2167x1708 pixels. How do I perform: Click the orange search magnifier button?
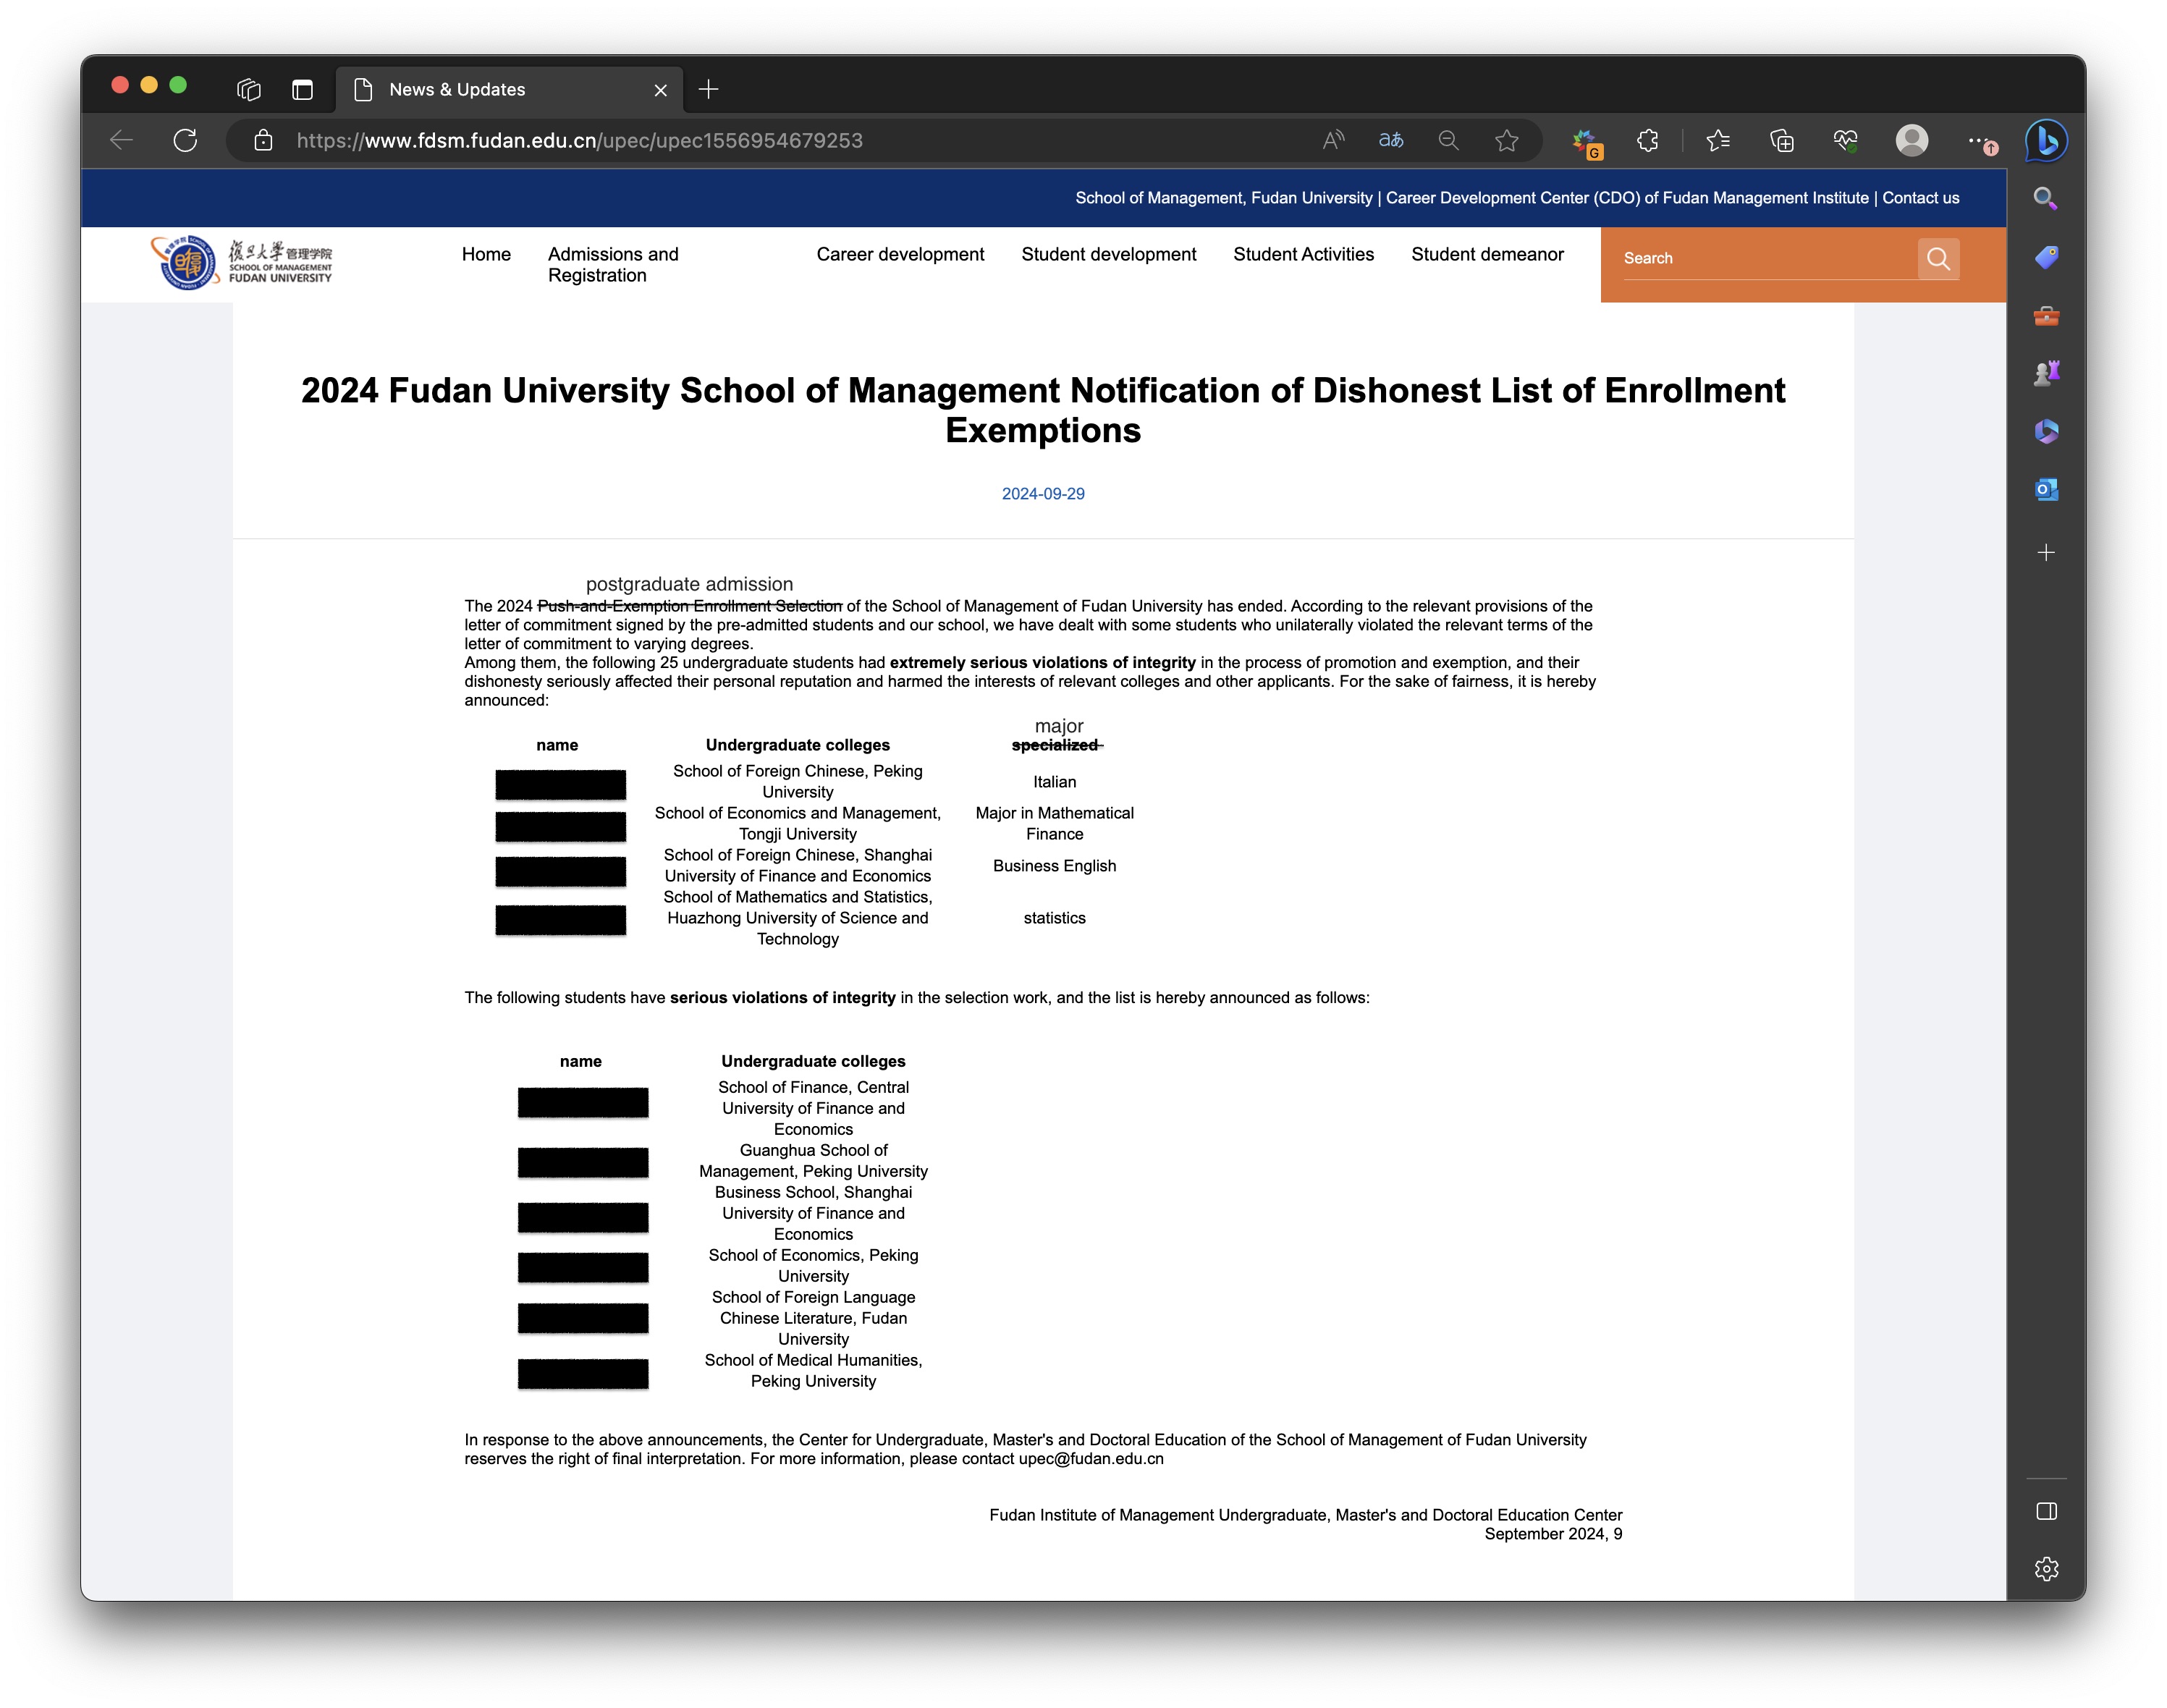pyautogui.click(x=1938, y=258)
